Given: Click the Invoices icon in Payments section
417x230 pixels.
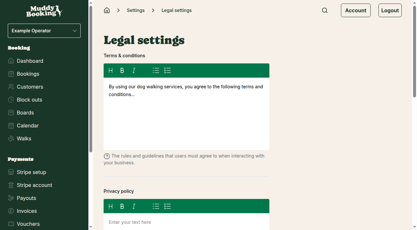Looking at the screenshot, I should [x=11, y=211].
